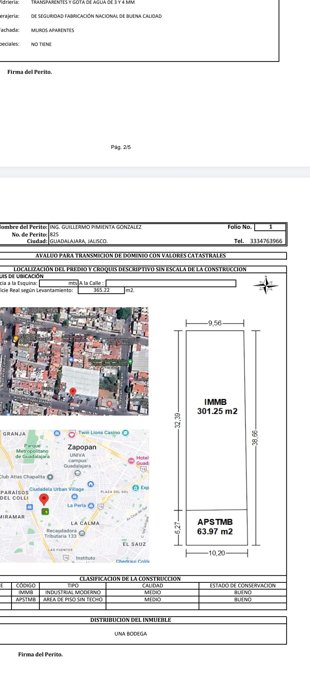The width and height of the screenshot is (310, 685).
Task: Click 'Firma del Perito.' above Pág. 2/5
Action: (30, 72)
